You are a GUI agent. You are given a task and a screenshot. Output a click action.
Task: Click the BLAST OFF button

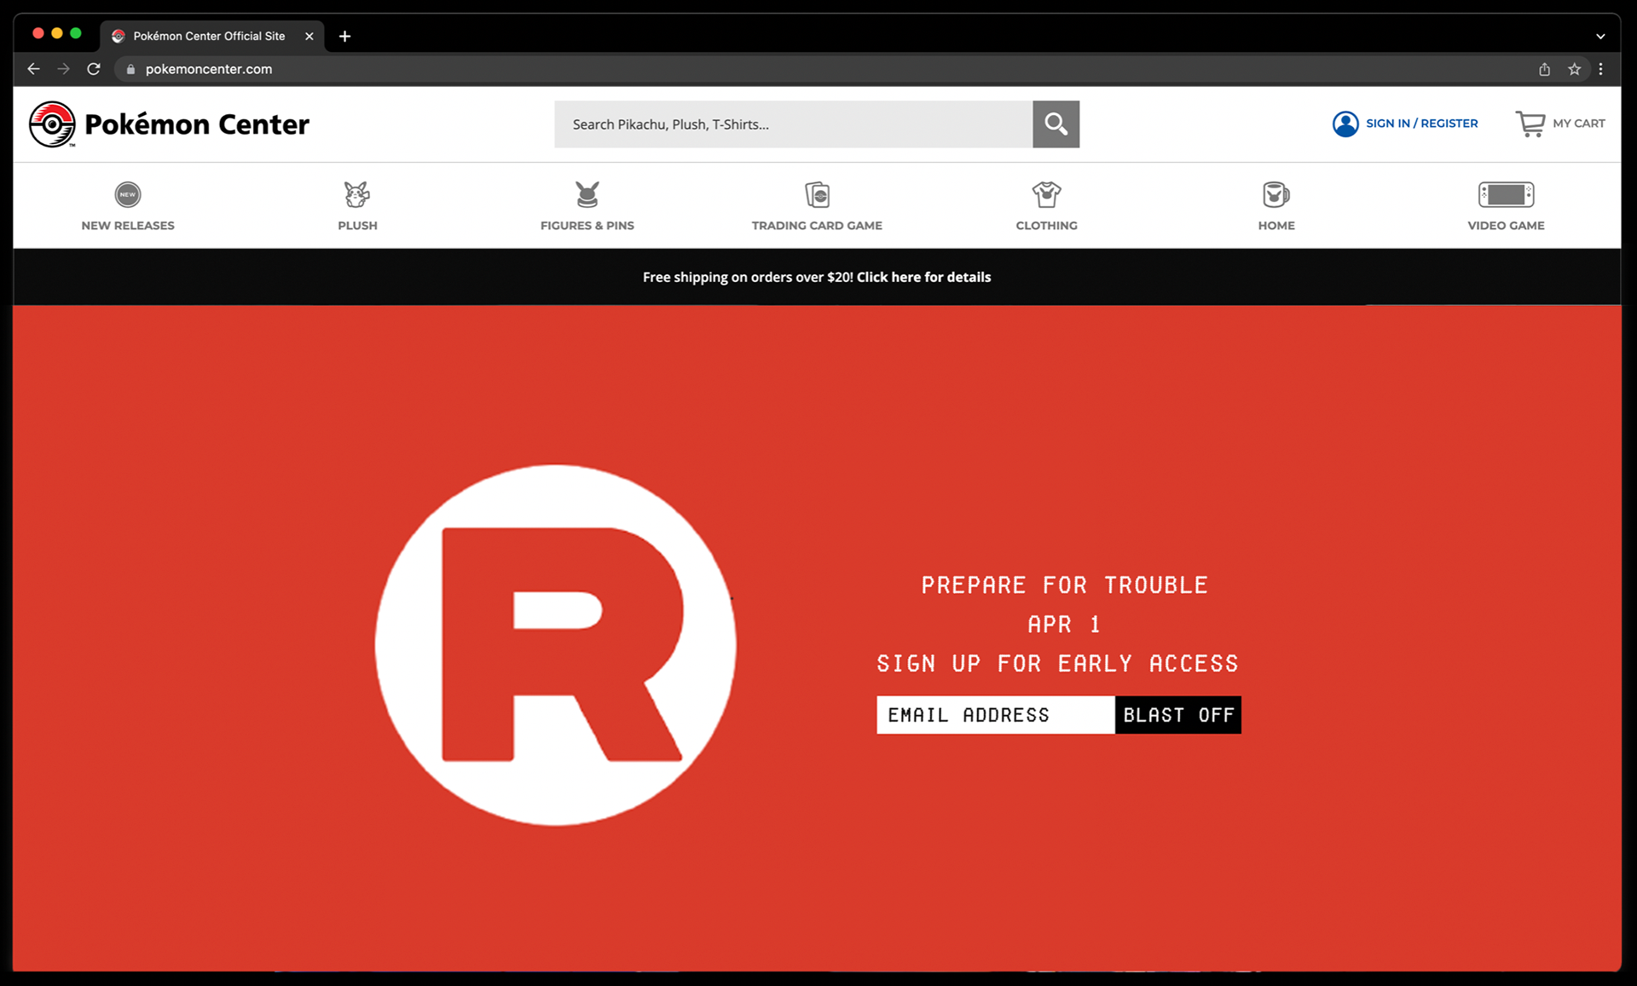pyautogui.click(x=1178, y=715)
